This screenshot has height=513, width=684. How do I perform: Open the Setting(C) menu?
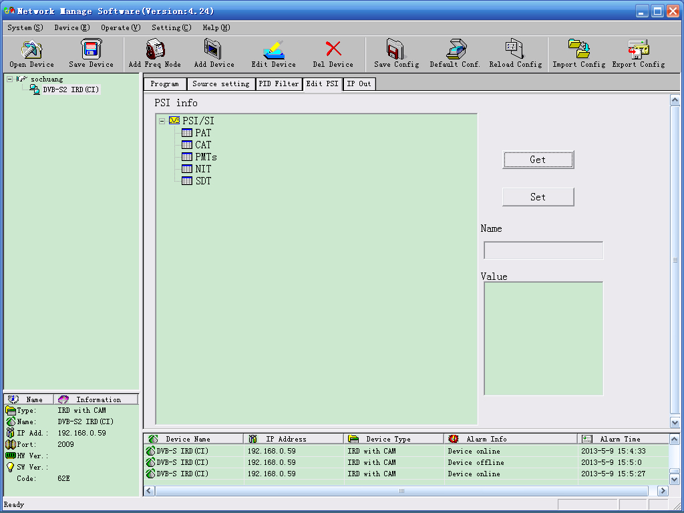(172, 27)
